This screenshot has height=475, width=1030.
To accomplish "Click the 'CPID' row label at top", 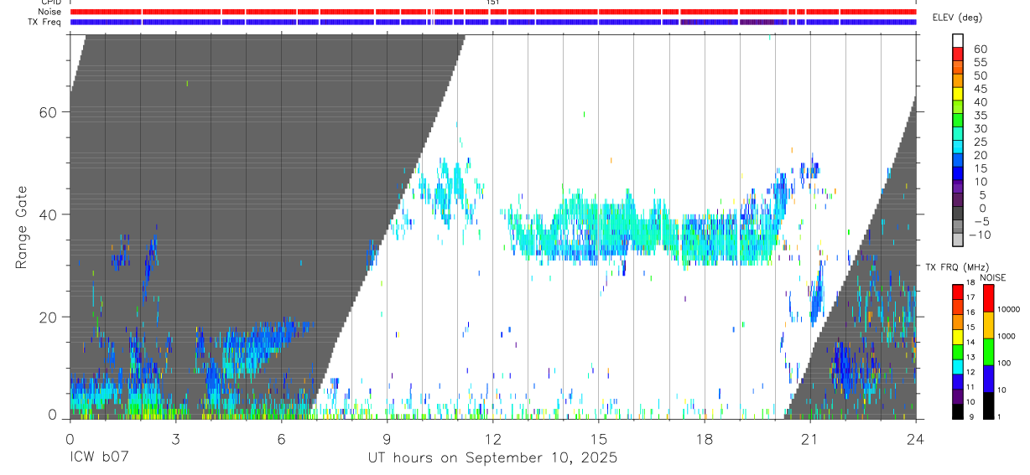I will point(50,3).
